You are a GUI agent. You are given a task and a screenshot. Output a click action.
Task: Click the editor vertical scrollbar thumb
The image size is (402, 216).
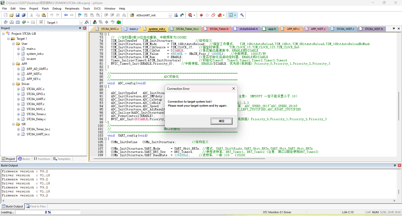399,106
